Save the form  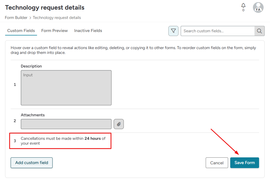[244, 163]
